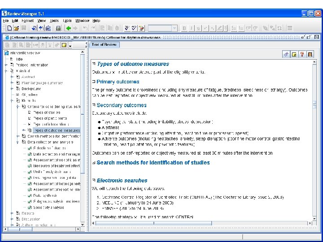Select the Text of Review tab
Image resolution: width=323 pixels, height=242 pixels.
coord(104,45)
